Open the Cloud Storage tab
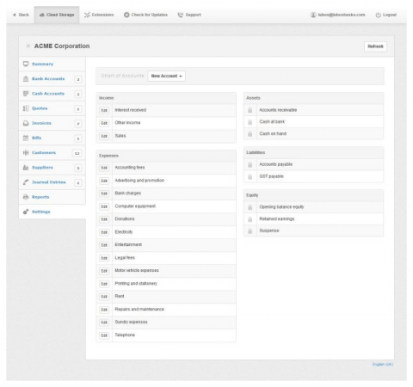Image resolution: width=413 pixels, height=387 pixels. tap(57, 15)
